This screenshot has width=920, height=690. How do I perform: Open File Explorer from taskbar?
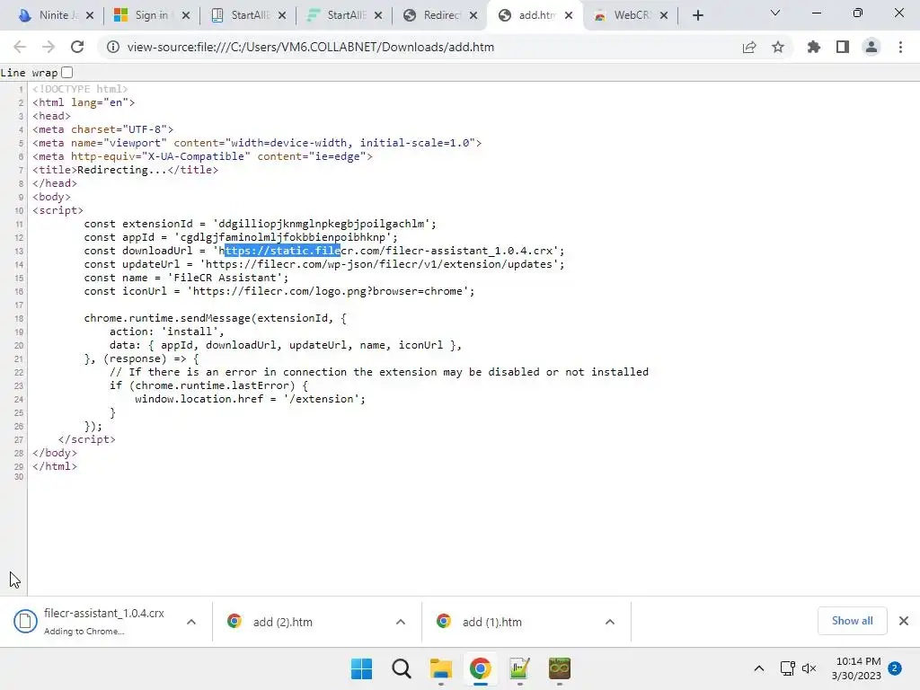[440, 668]
